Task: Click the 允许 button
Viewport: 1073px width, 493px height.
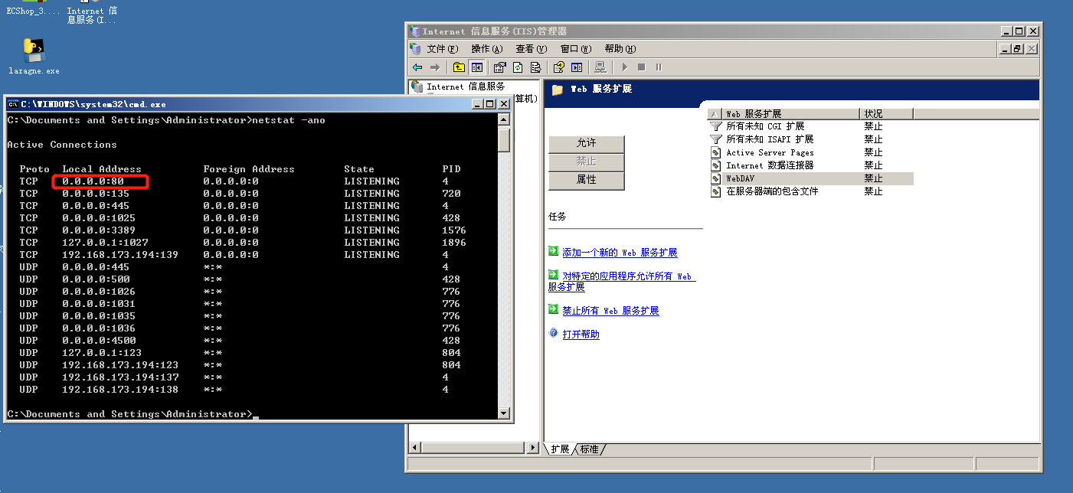Action: click(x=587, y=144)
